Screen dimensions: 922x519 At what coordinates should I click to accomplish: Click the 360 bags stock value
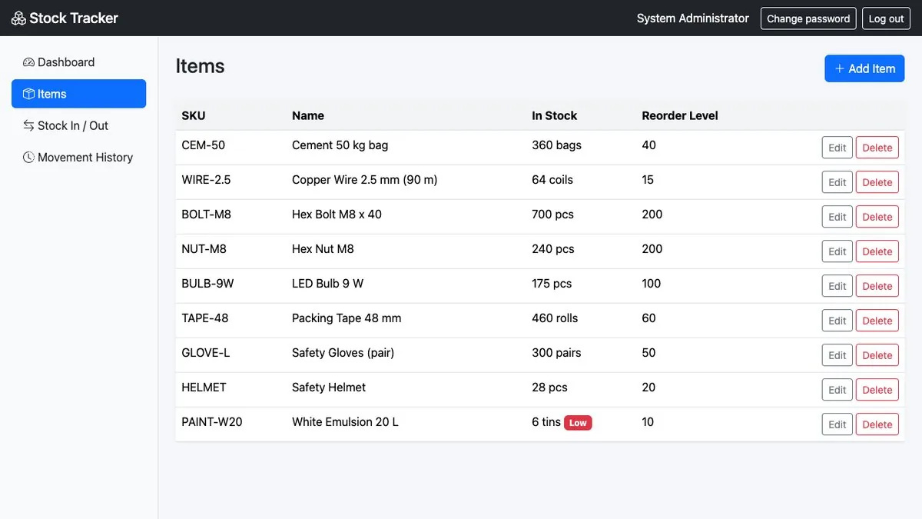pyautogui.click(x=556, y=145)
